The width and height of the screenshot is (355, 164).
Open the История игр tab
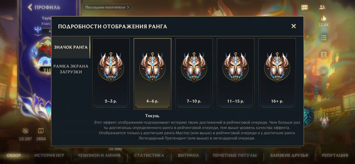pos(49,155)
